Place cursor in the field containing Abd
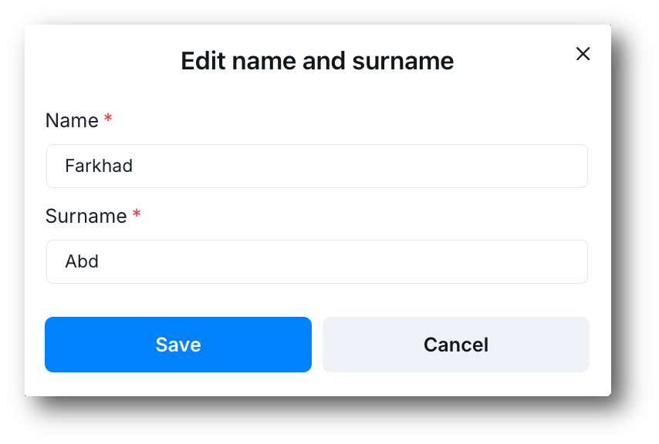Viewport: 659px width, 444px height. pyautogui.click(x=317, y=261)
